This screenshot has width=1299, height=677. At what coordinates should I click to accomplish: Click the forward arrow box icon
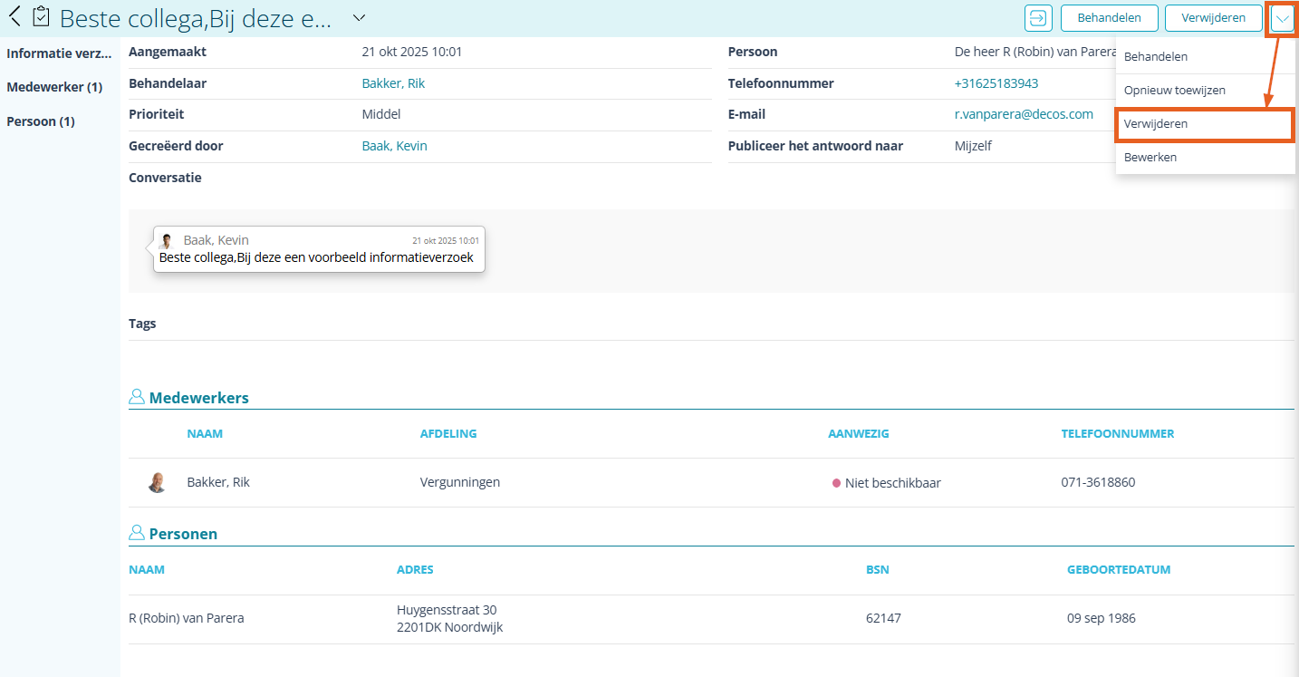1037,17
